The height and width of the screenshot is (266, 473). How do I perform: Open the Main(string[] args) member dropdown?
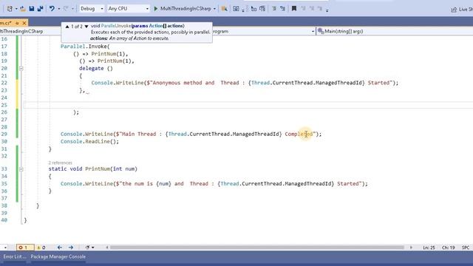pos(395,31)
